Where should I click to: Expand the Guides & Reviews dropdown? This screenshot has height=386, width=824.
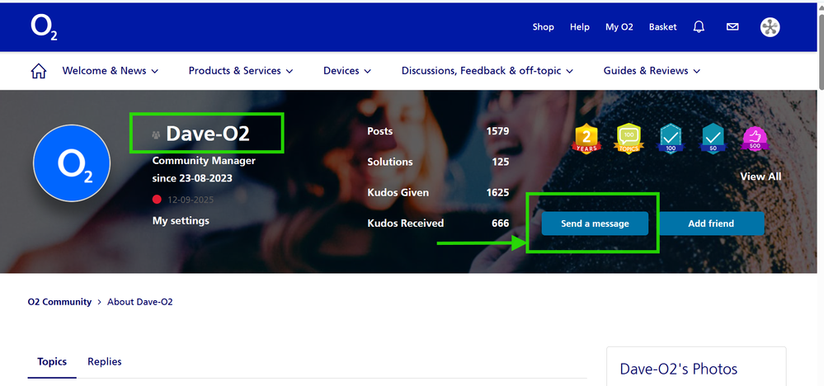(x=651, y=71)
